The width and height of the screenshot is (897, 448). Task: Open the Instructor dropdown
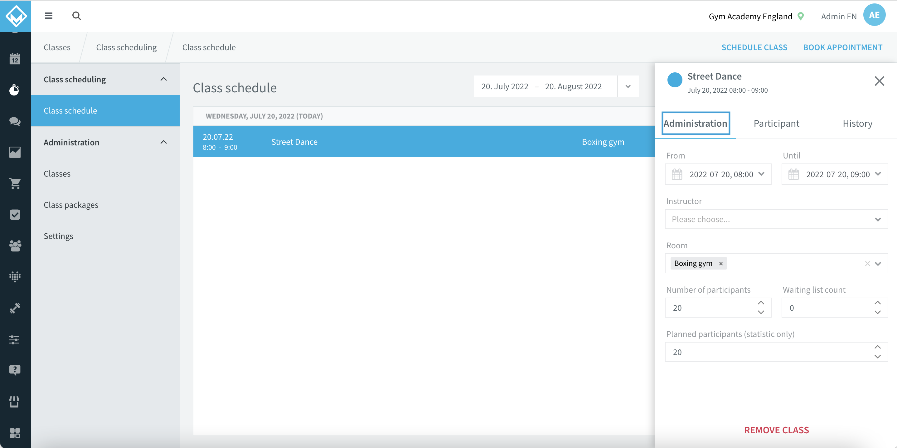coord(776,219)
